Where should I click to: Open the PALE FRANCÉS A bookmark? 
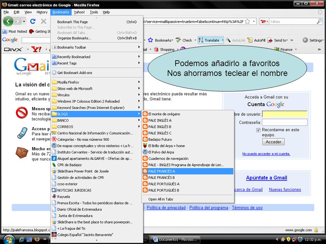pyautogui.click(x=188, y=171)
